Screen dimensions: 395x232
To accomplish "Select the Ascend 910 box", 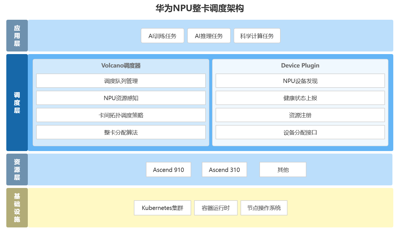I will point(169,170).
